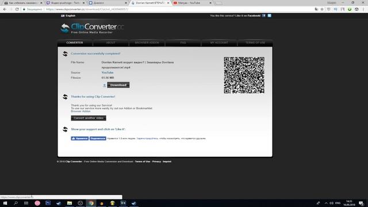Show hidden system tray icons
The image size is (368, 207).
[x=326, y=203]
